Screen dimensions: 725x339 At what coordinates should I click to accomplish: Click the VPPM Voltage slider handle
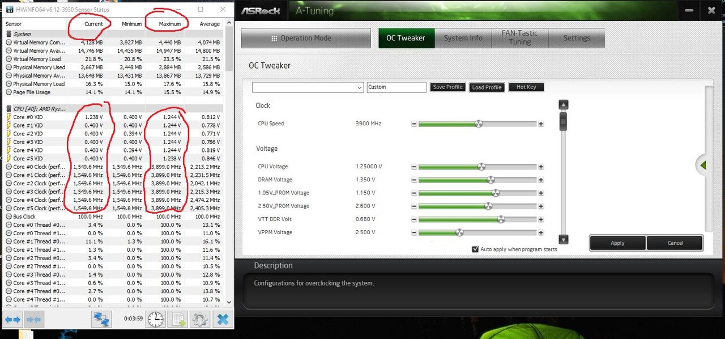(459, 232)
